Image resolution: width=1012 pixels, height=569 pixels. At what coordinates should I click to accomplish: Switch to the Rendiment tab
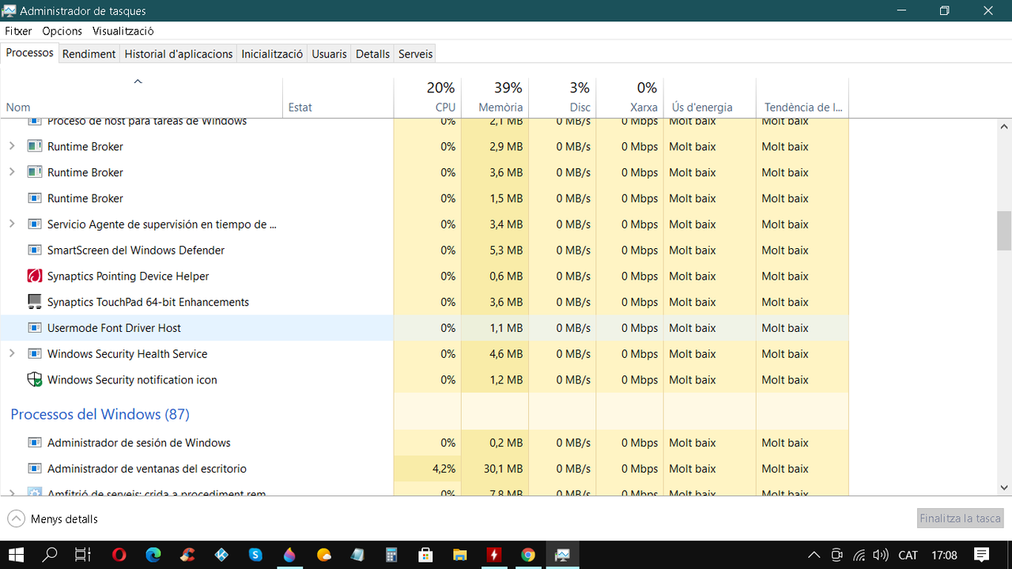tap(89, 54)
